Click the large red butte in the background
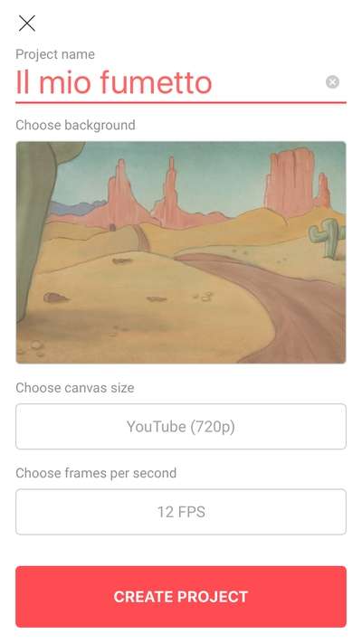Viewport: 362px width, 643px height. [291, 183]
